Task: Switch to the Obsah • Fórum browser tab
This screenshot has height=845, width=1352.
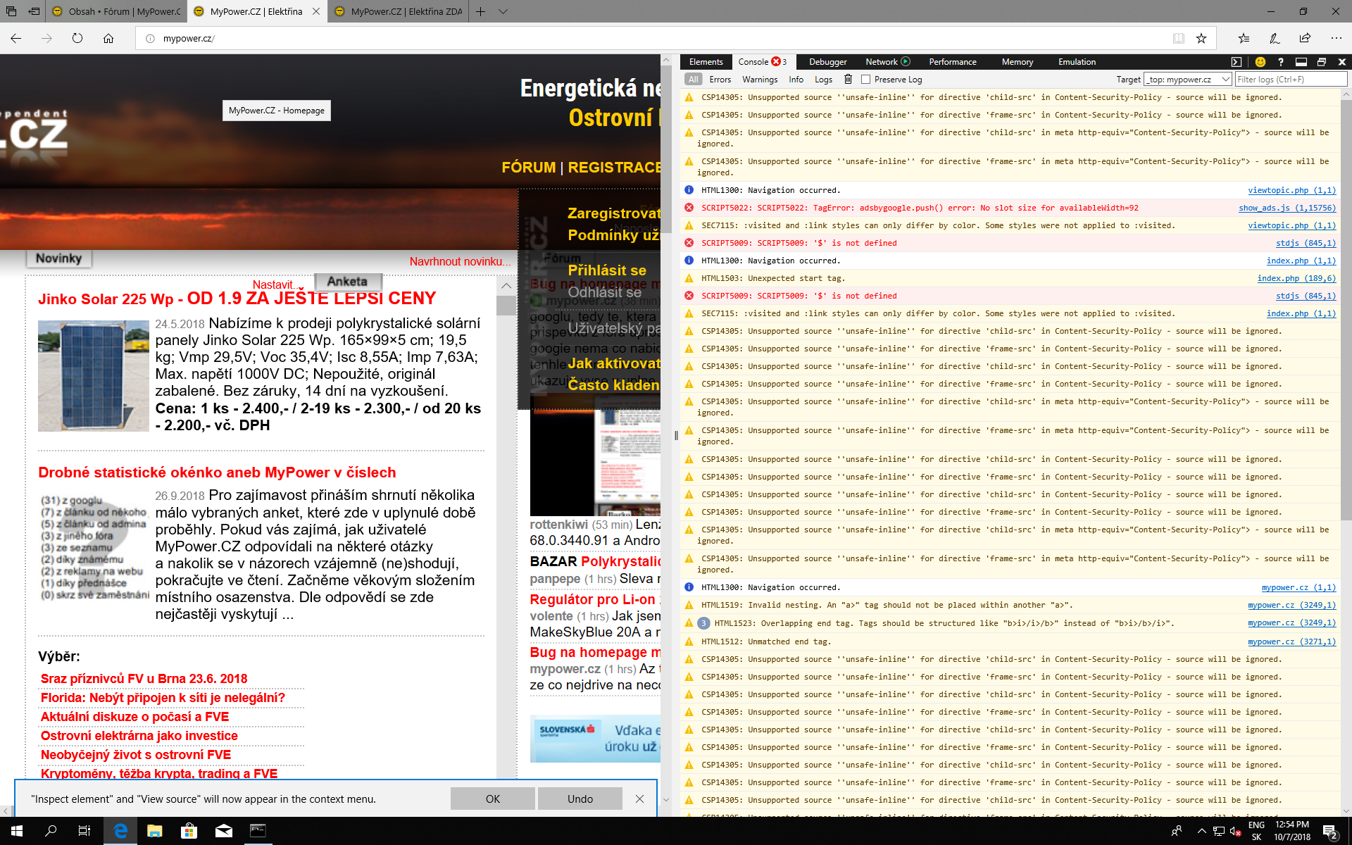Action: [116, 11]
